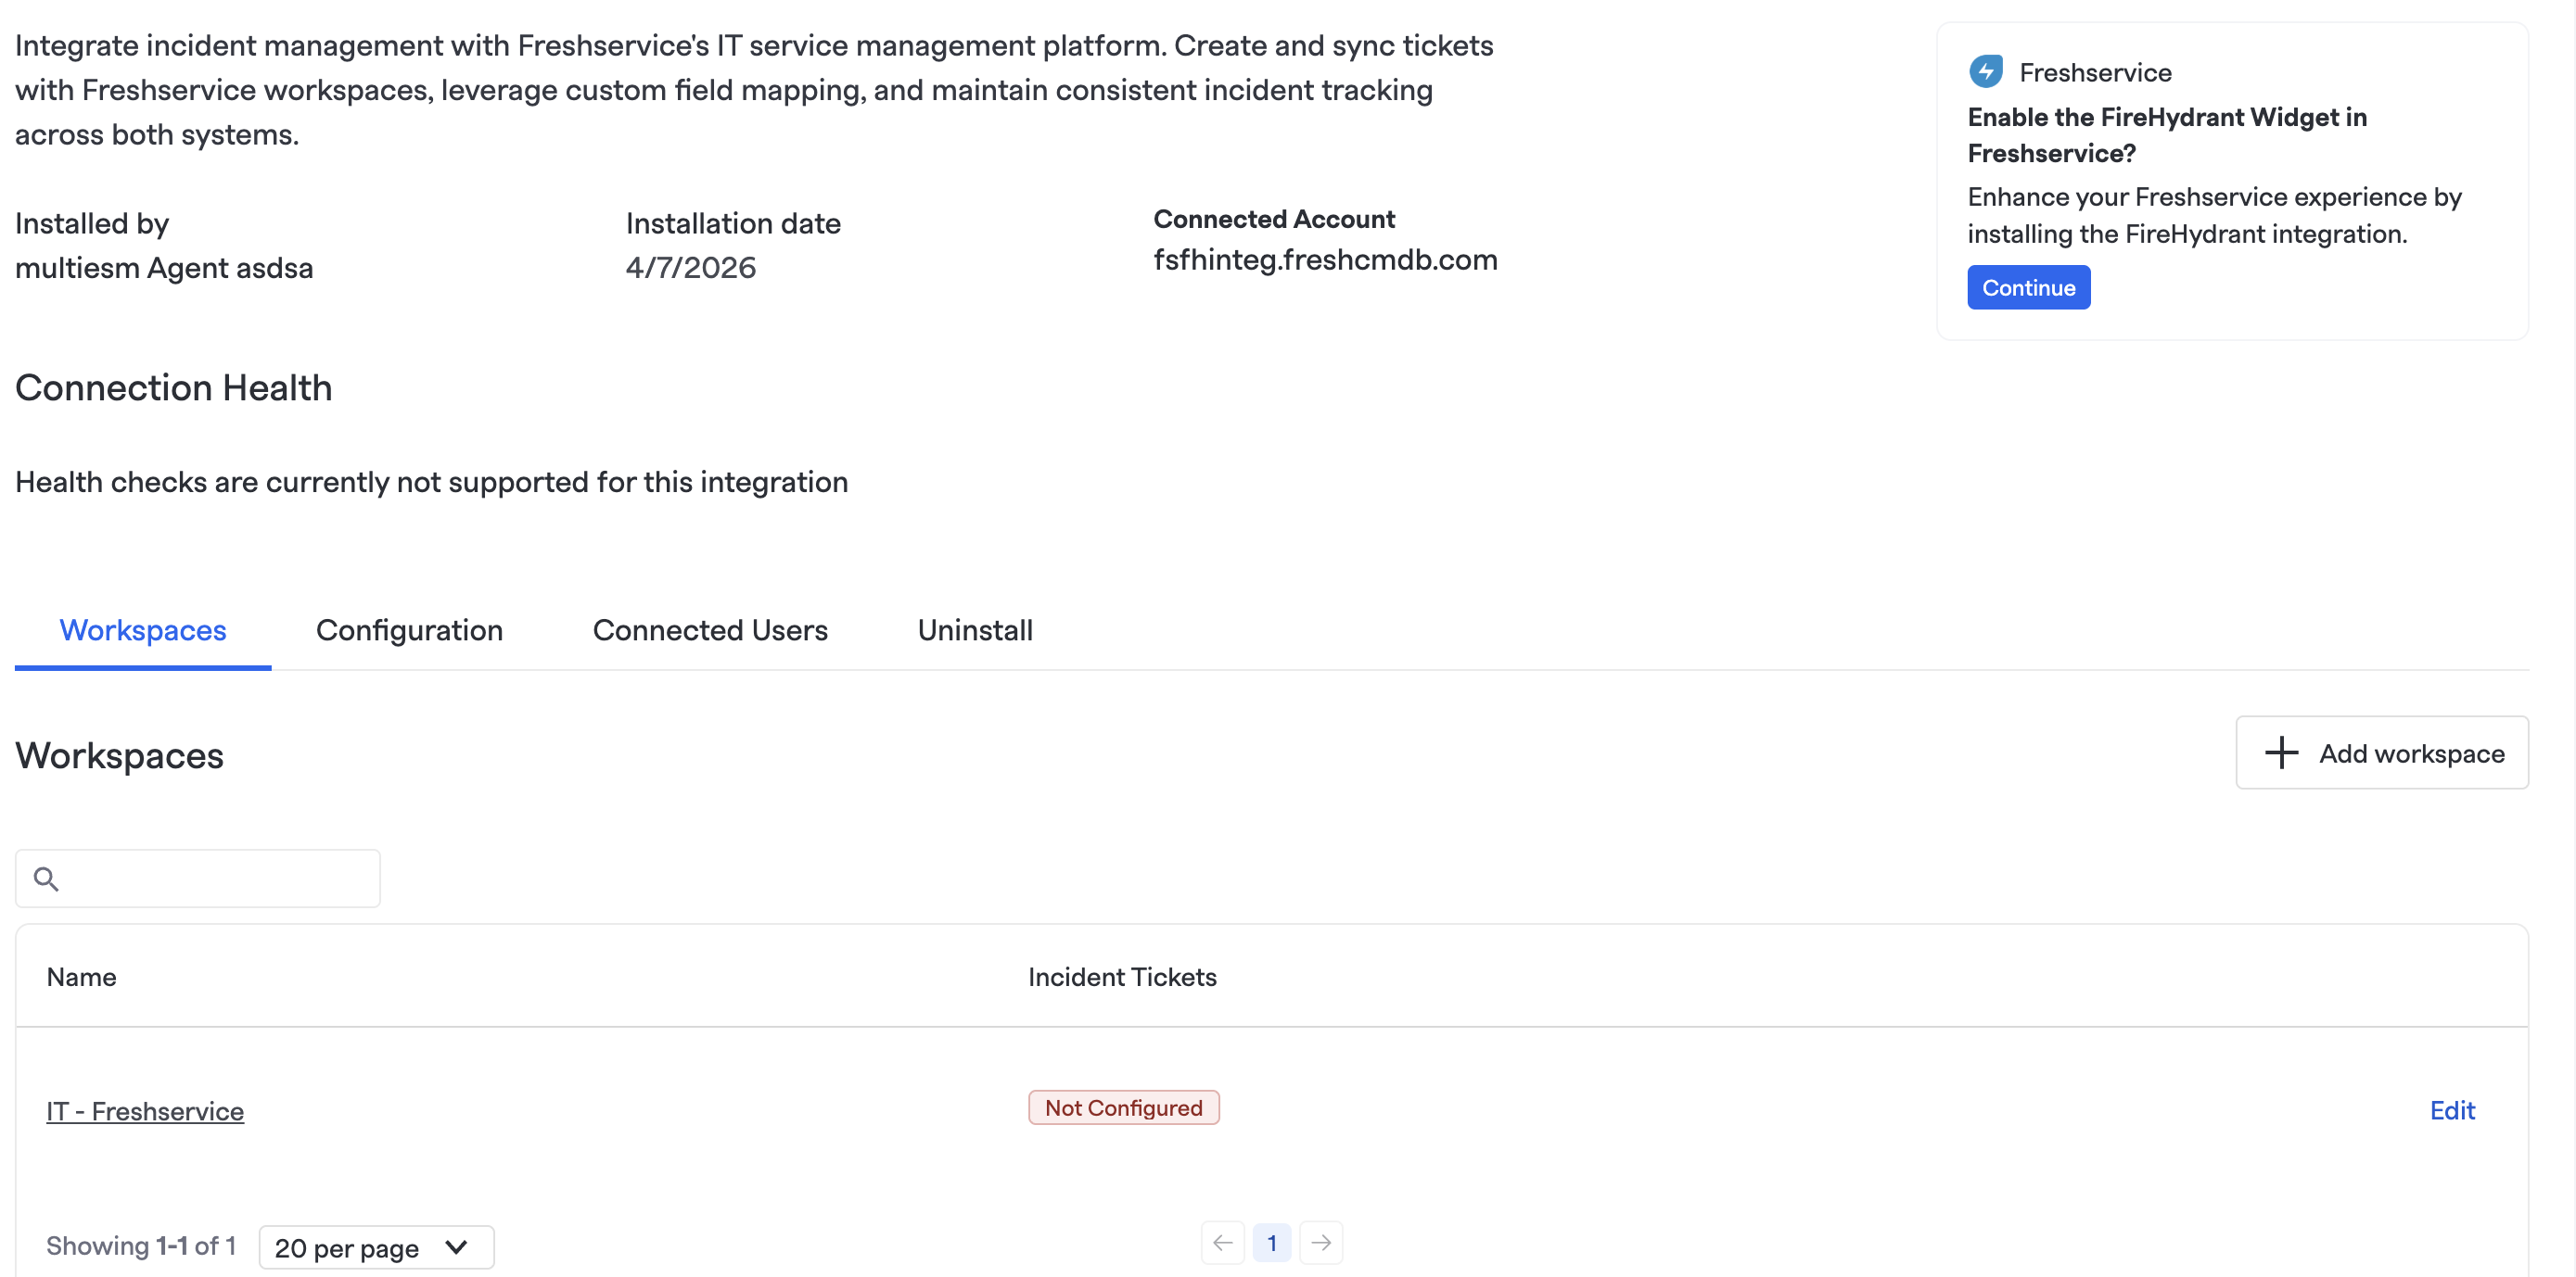
Task: Open the 20 per page dropdown
Action: coord(376,1246)
